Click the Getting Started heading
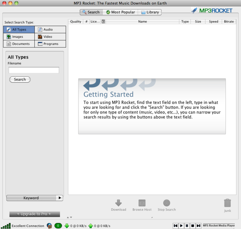 click(x=108, y=95)
